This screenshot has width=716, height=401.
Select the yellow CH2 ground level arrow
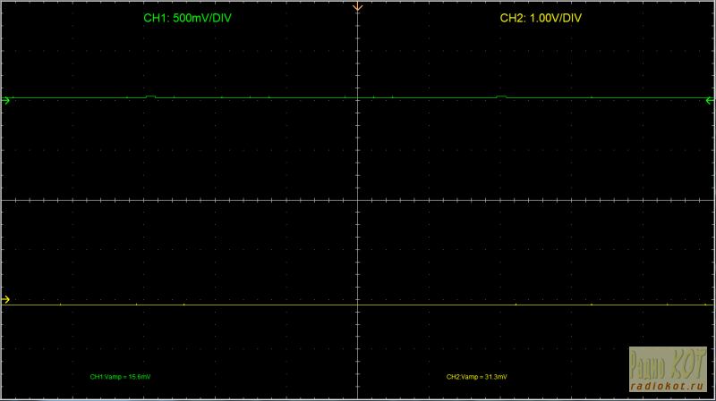[x=6, y=299]
